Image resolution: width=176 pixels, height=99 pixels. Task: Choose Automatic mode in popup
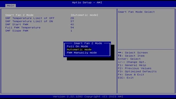click(79, 50)
